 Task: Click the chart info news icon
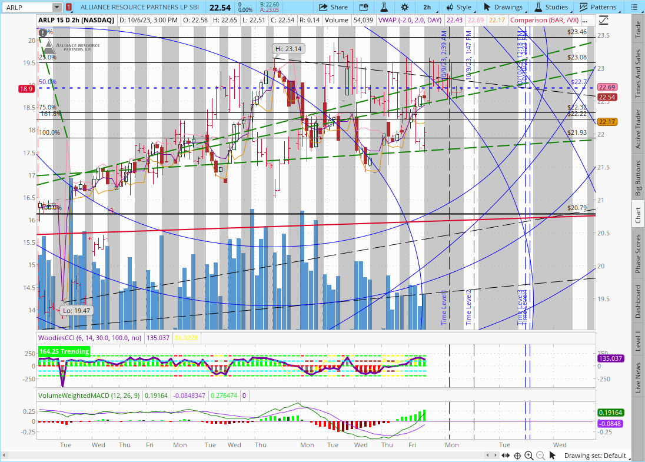click(363, 8)
